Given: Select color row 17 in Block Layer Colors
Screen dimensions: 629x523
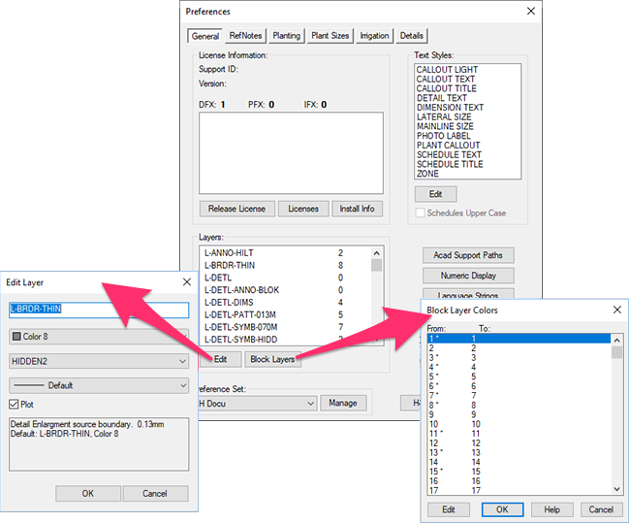Looking at the screenshot, I should [519, 490].
